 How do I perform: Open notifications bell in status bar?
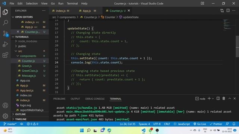pyautogui.click(x=234, y=124)
